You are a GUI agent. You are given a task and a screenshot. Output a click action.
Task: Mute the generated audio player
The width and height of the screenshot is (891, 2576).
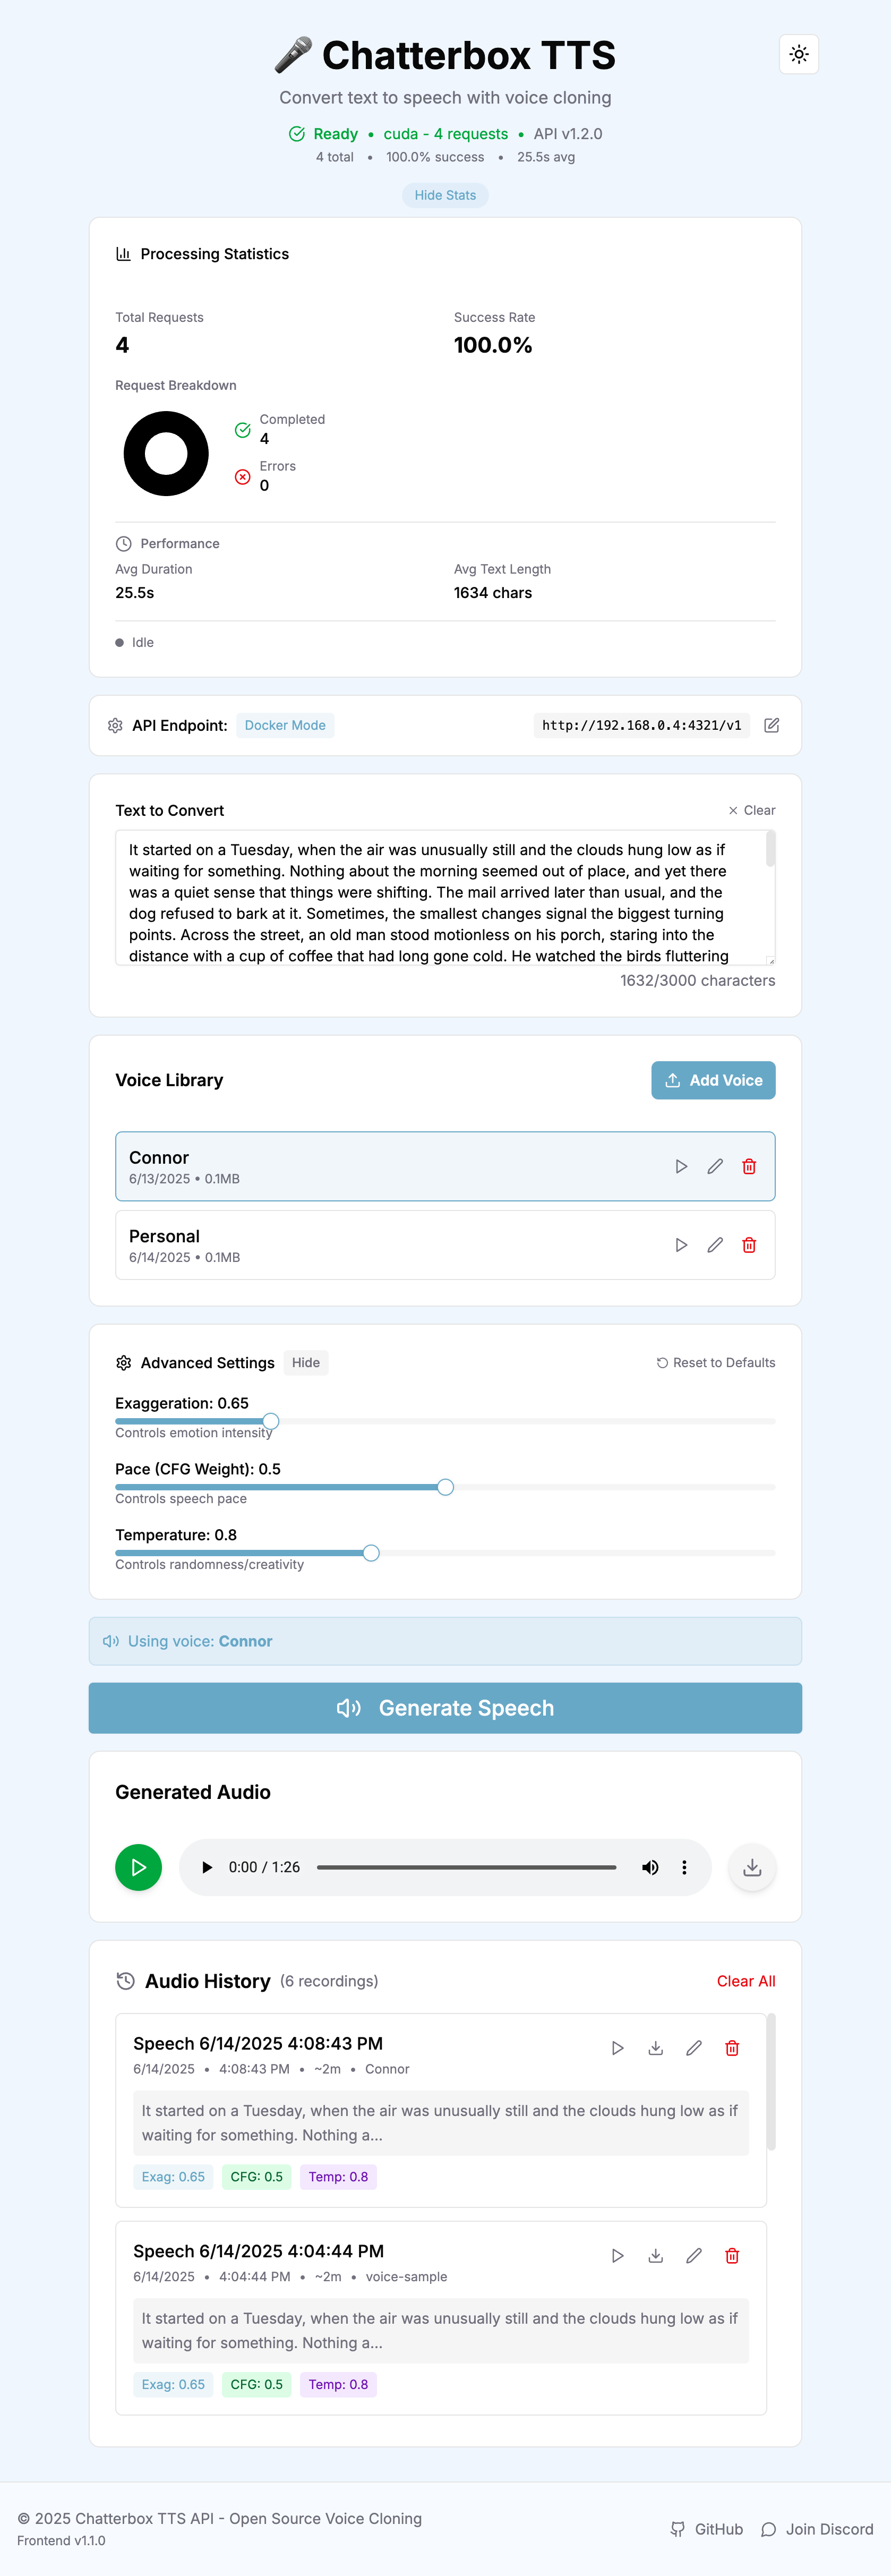pos(650,1867)
